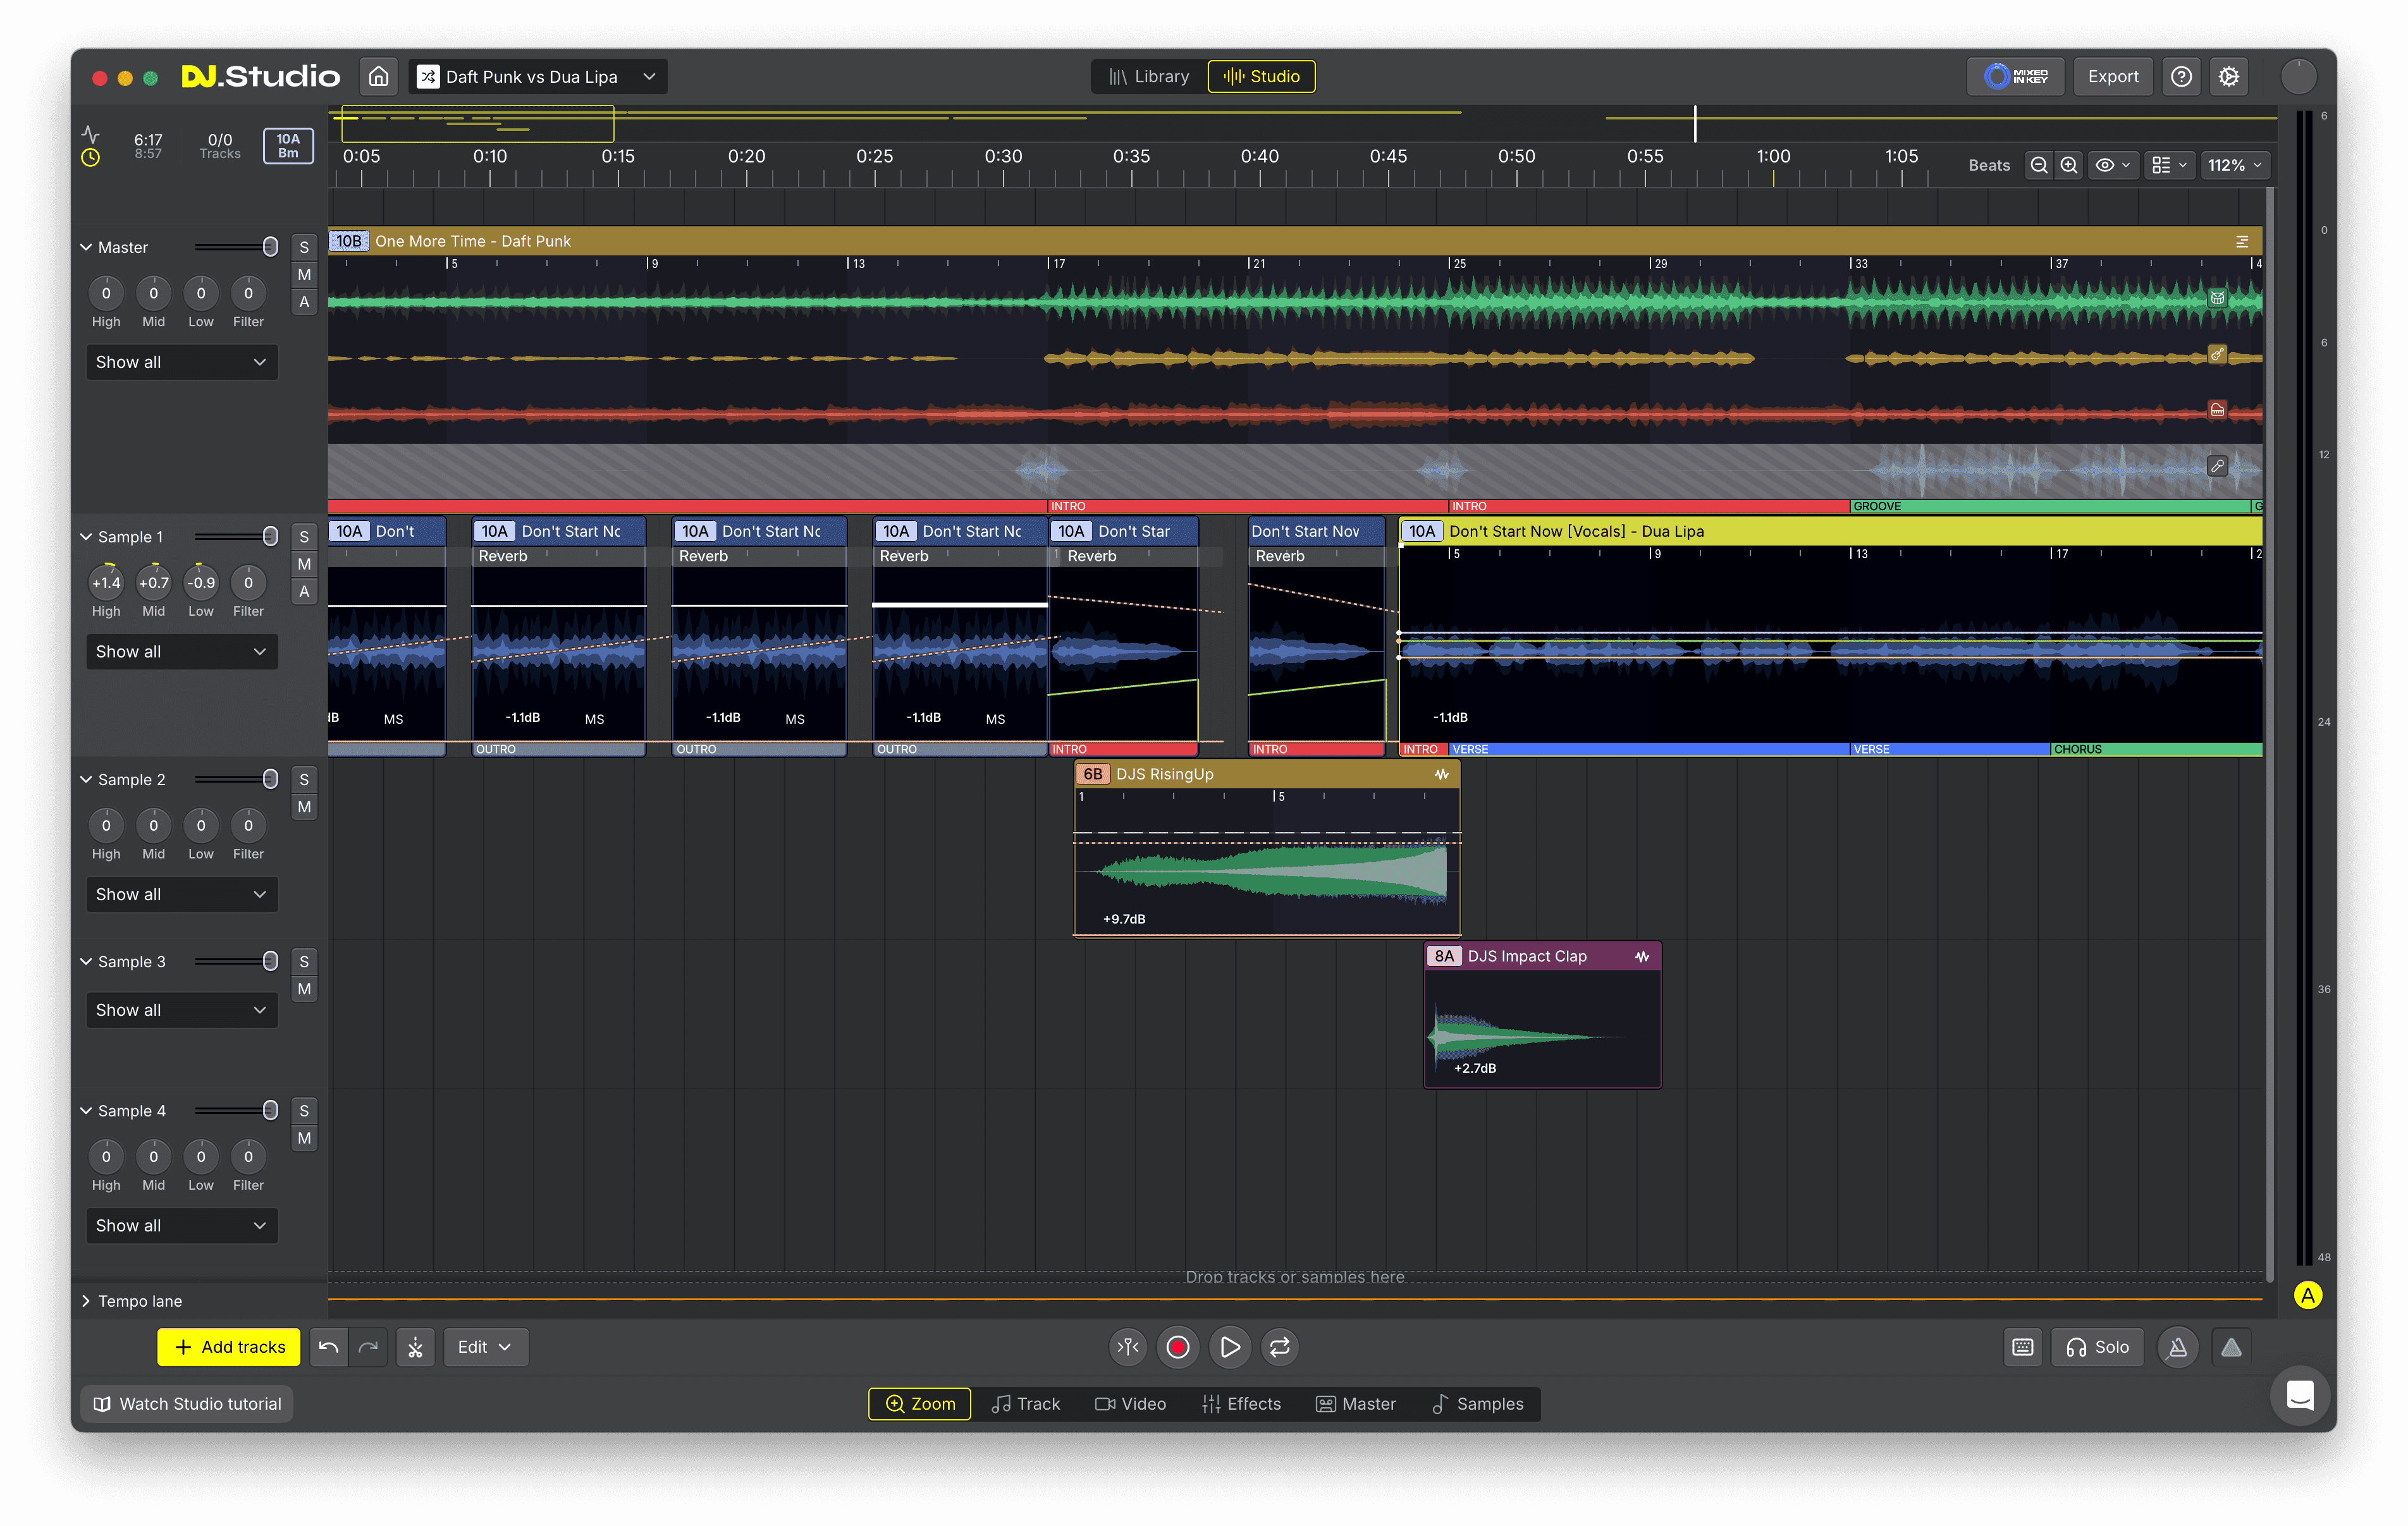Toggle the headphones Solo button
2408x1526 pixels.
click(2098, 1347)
